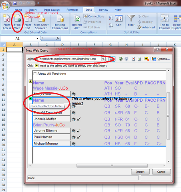Open Address history dropdown

(x=103, y=59)
